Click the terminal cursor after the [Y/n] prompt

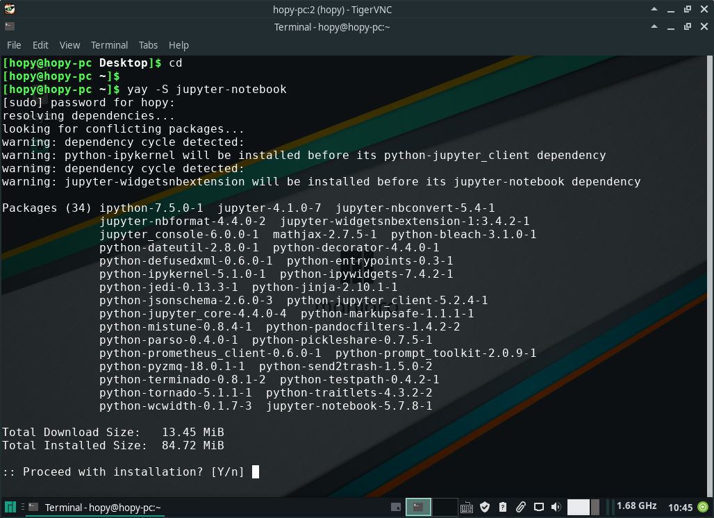tap(256, 471)
